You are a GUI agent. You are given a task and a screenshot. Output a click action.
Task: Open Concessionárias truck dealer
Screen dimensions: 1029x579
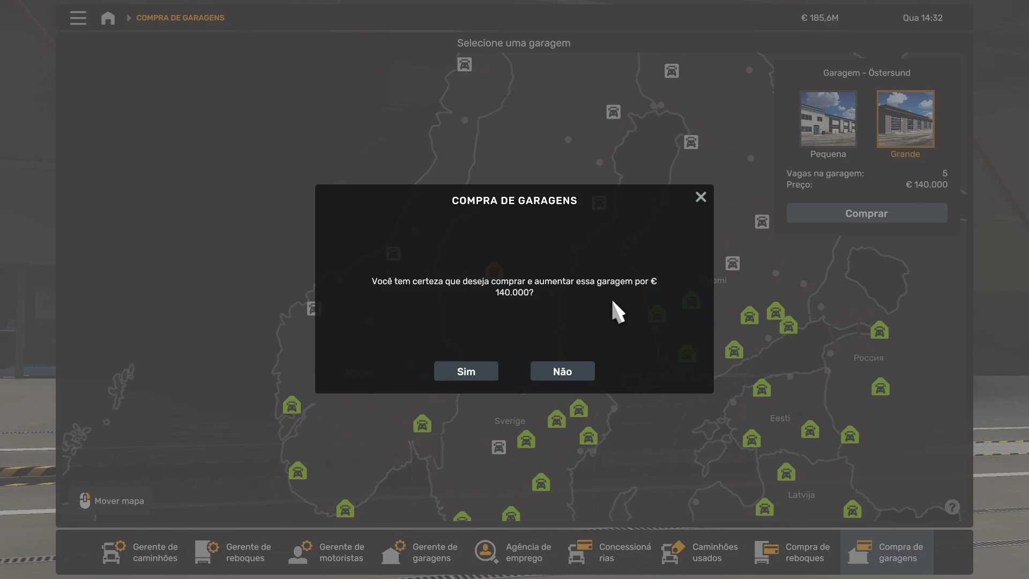[x=610, y=552]
